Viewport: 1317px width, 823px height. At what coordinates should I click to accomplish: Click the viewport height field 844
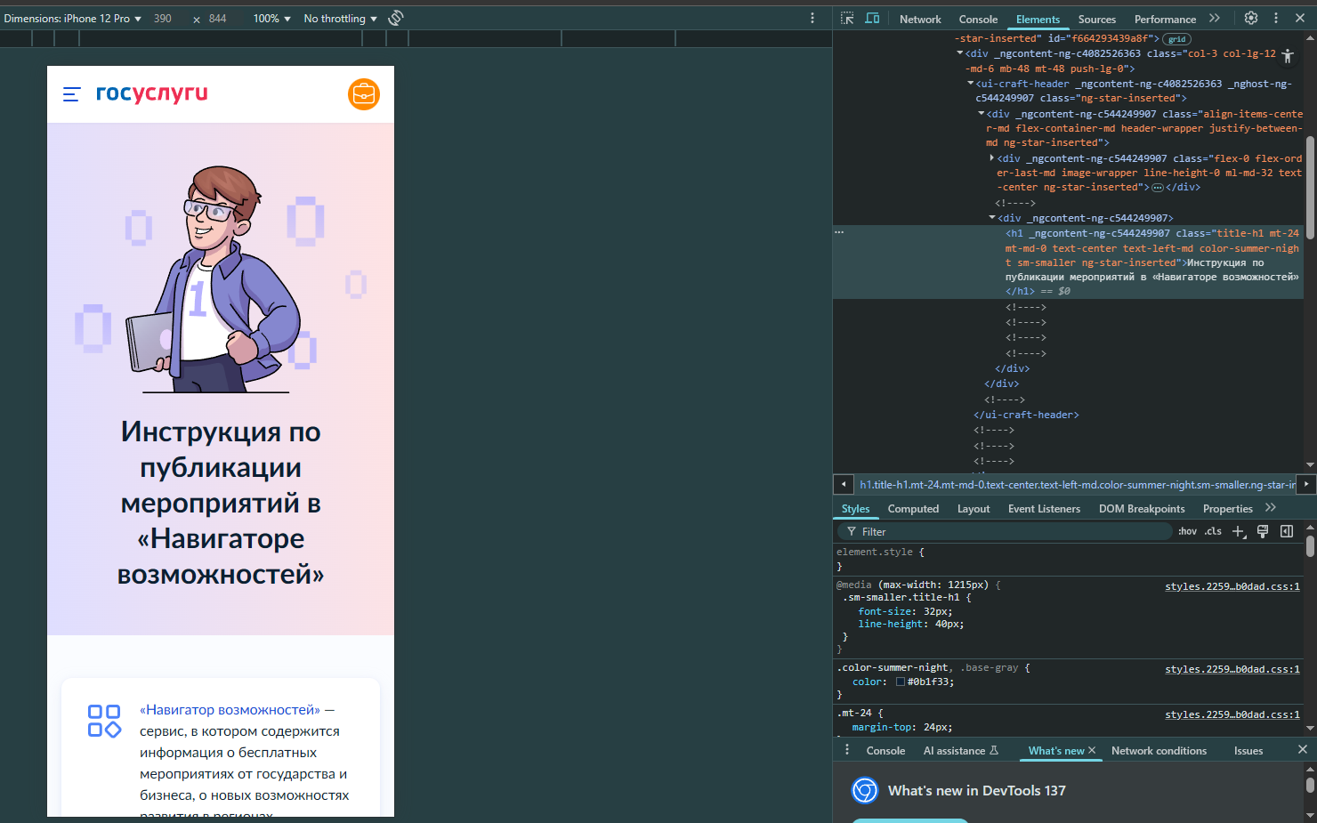pyautogui.click(x=218, y=19)
